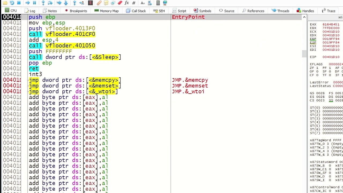Select the 'mov ebp,esp' instruction
Image resolution: width=343 pixels, height=193 pixels.
click(x=47, y=23)
